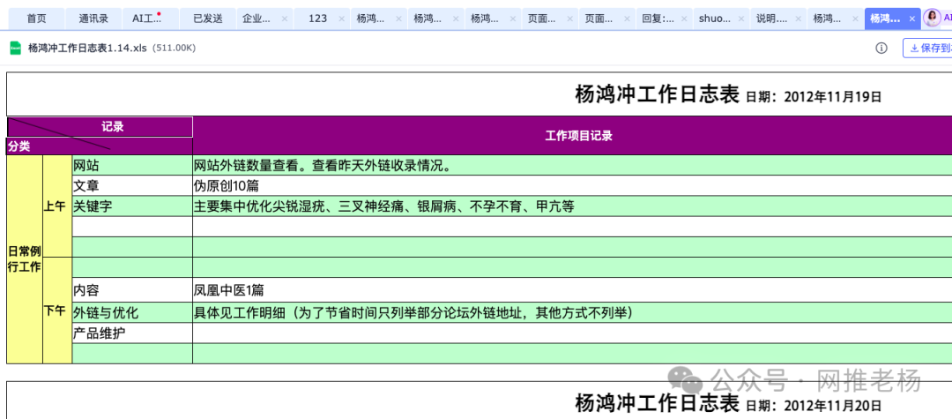Click the 内容 cell

[x=132, y=290]
